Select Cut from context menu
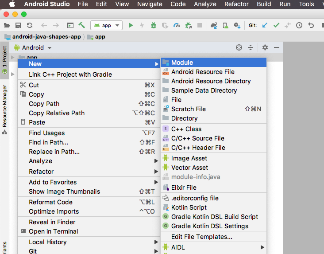Image resolution: width=324 pixels, height=254 pixels. tap(89, 85)
